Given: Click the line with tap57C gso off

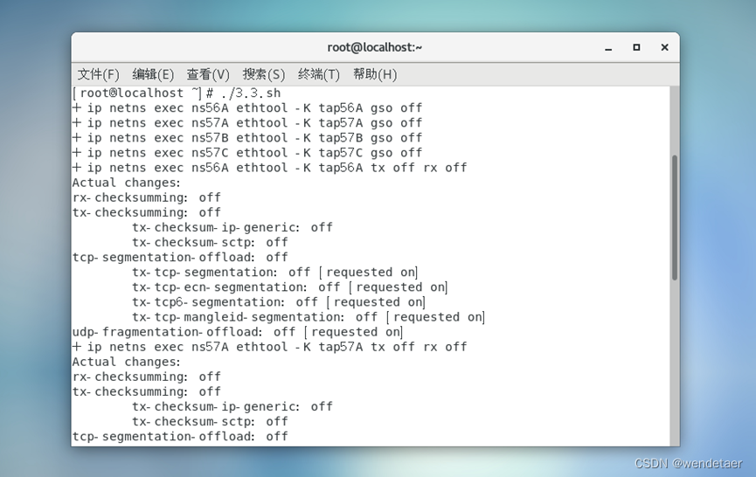Looking at the screenshot, I should pyautogui.click(x=247, y=153).
